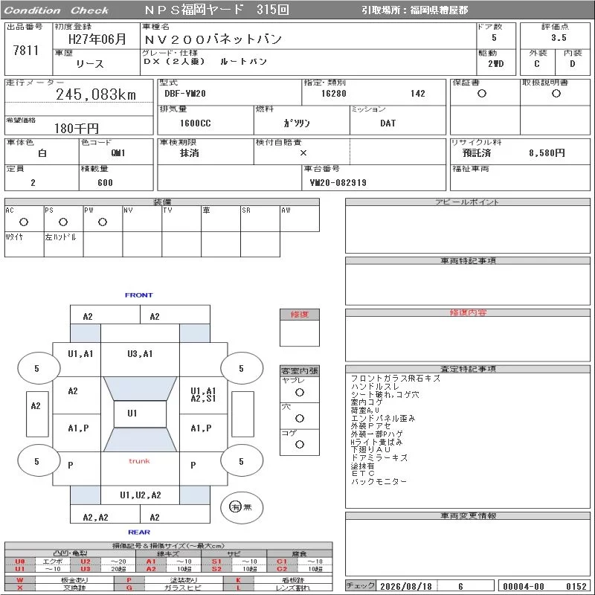Select the rear bumper area U1,U2,A2
Image resolution: width=595 pixels, height=595 pixels.
tap(140, 495)
